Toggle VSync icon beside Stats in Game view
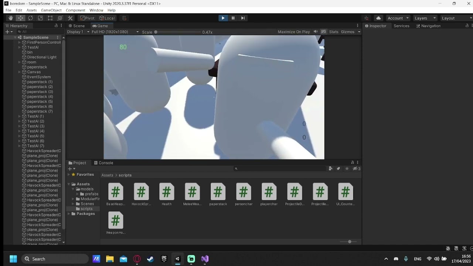Viewport: 473px width, 266px height. point(324,32)
